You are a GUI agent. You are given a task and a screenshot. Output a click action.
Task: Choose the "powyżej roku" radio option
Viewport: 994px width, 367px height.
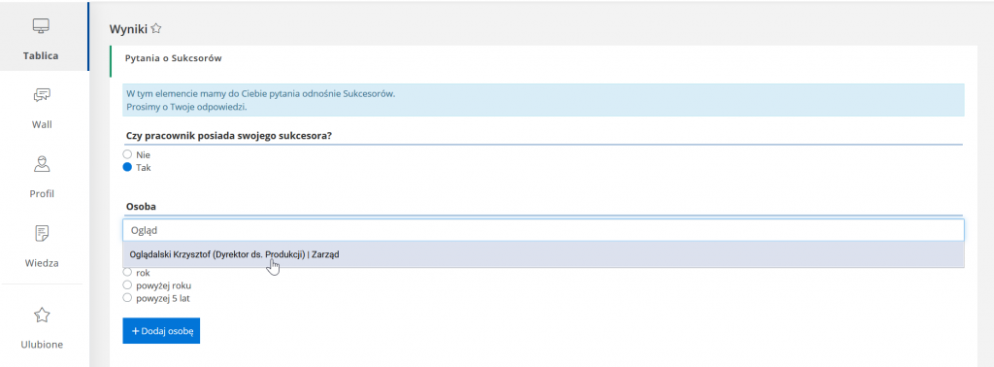(x=127, y=285)
